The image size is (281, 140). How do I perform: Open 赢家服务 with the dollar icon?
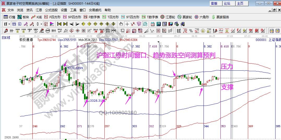(220, 17)
